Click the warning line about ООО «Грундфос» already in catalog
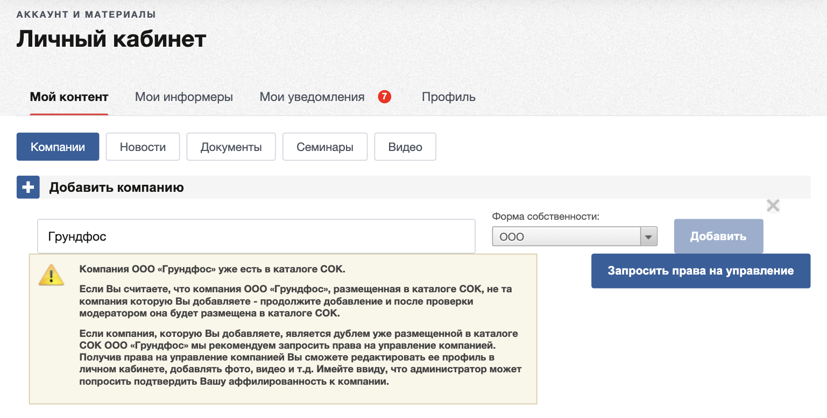 click(213, 269)
